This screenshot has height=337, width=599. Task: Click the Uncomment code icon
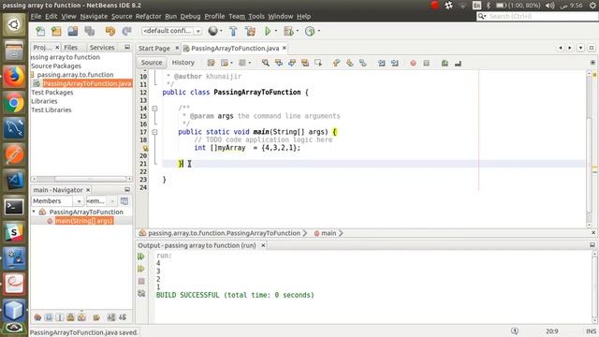coord(458,63)
